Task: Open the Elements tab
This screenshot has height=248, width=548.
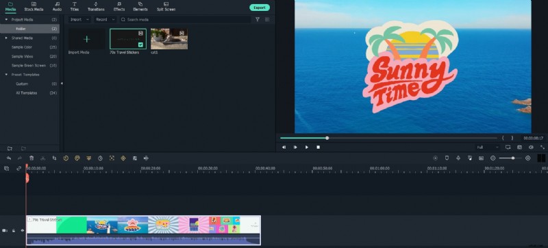Action: (x=140, y=7)
